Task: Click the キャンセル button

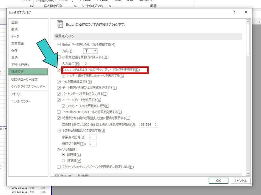Action: tap(240, 181)
